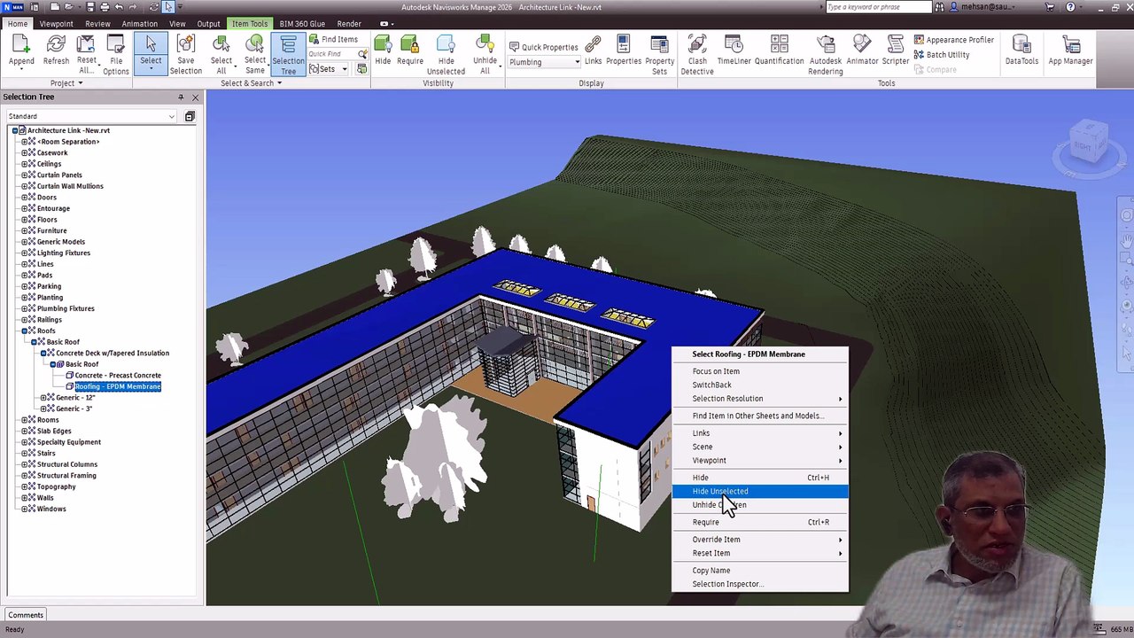Click the Append tool icon

tap(21, 51)
